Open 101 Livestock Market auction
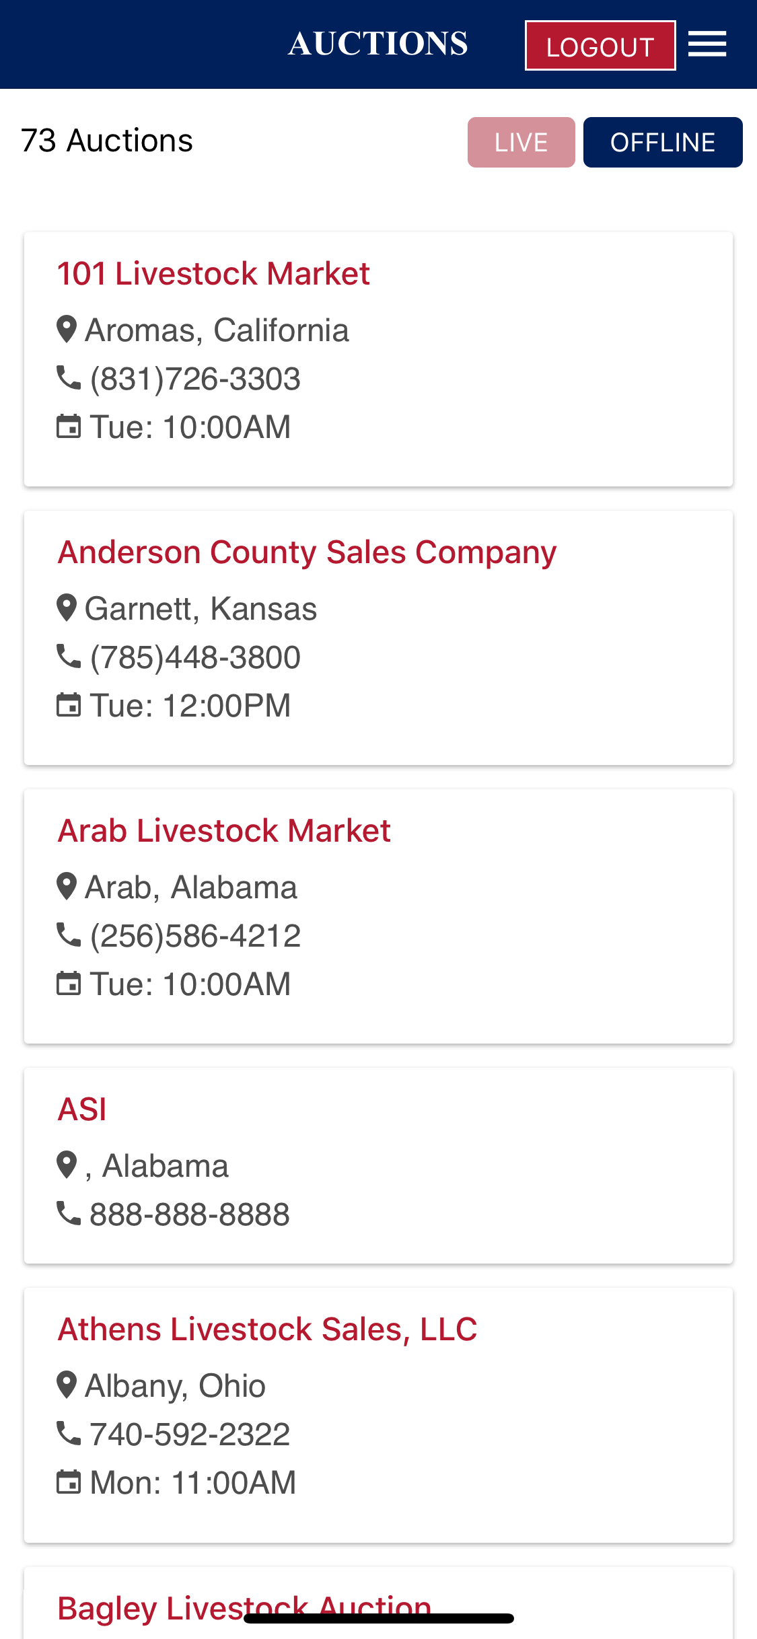Screen dimensions: 757x1639 (213, 274)
